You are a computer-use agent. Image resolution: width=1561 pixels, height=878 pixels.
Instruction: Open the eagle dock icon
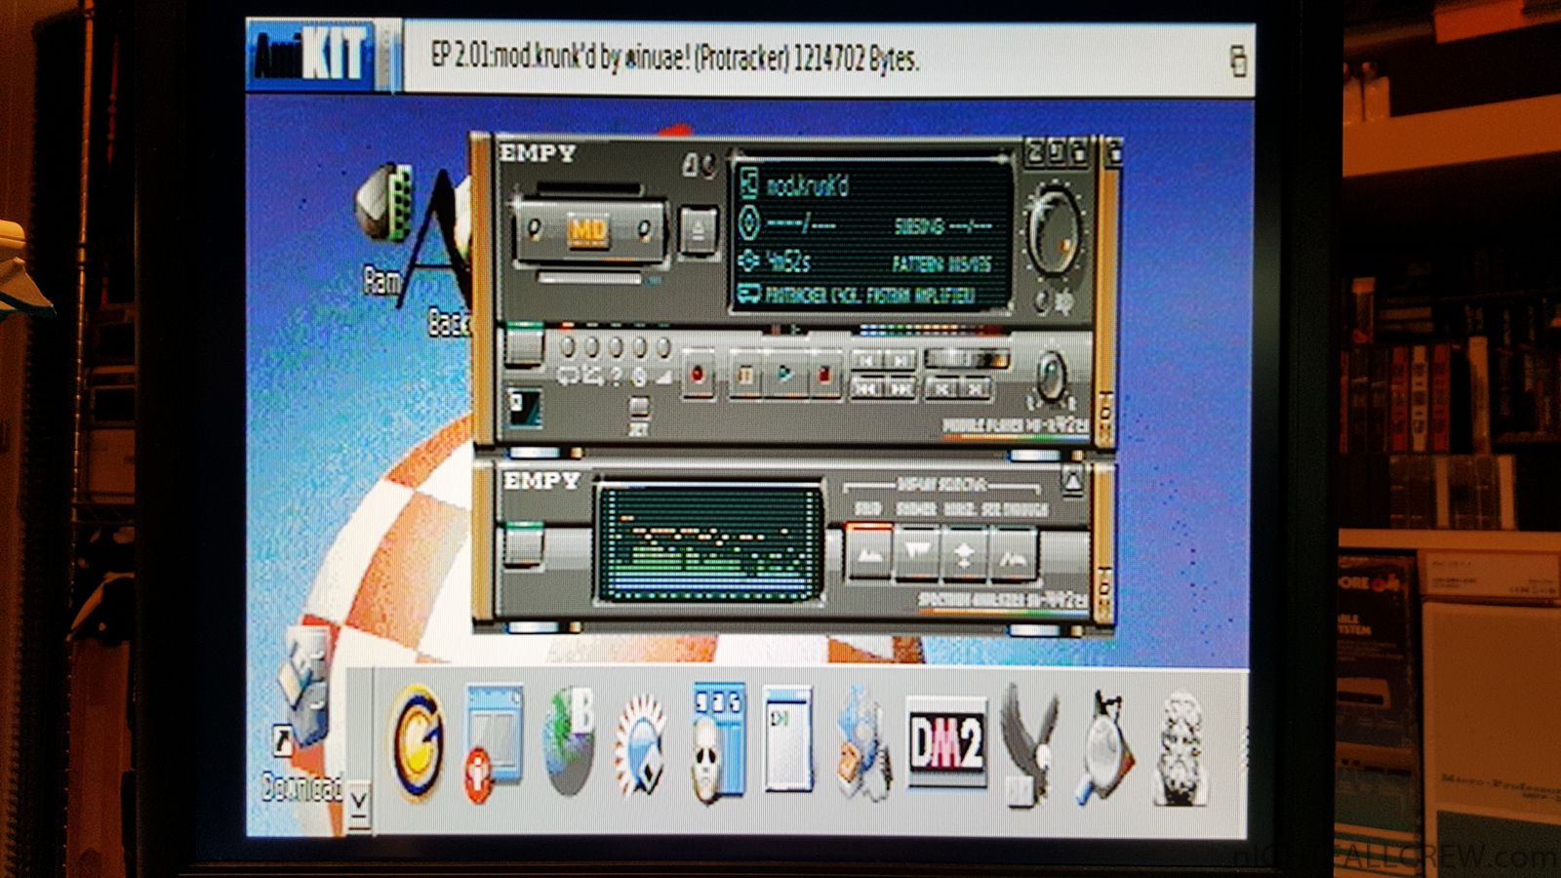(x=1029, y=746)
